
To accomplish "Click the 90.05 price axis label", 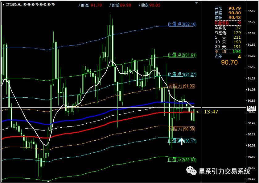I will coord(251,145).
